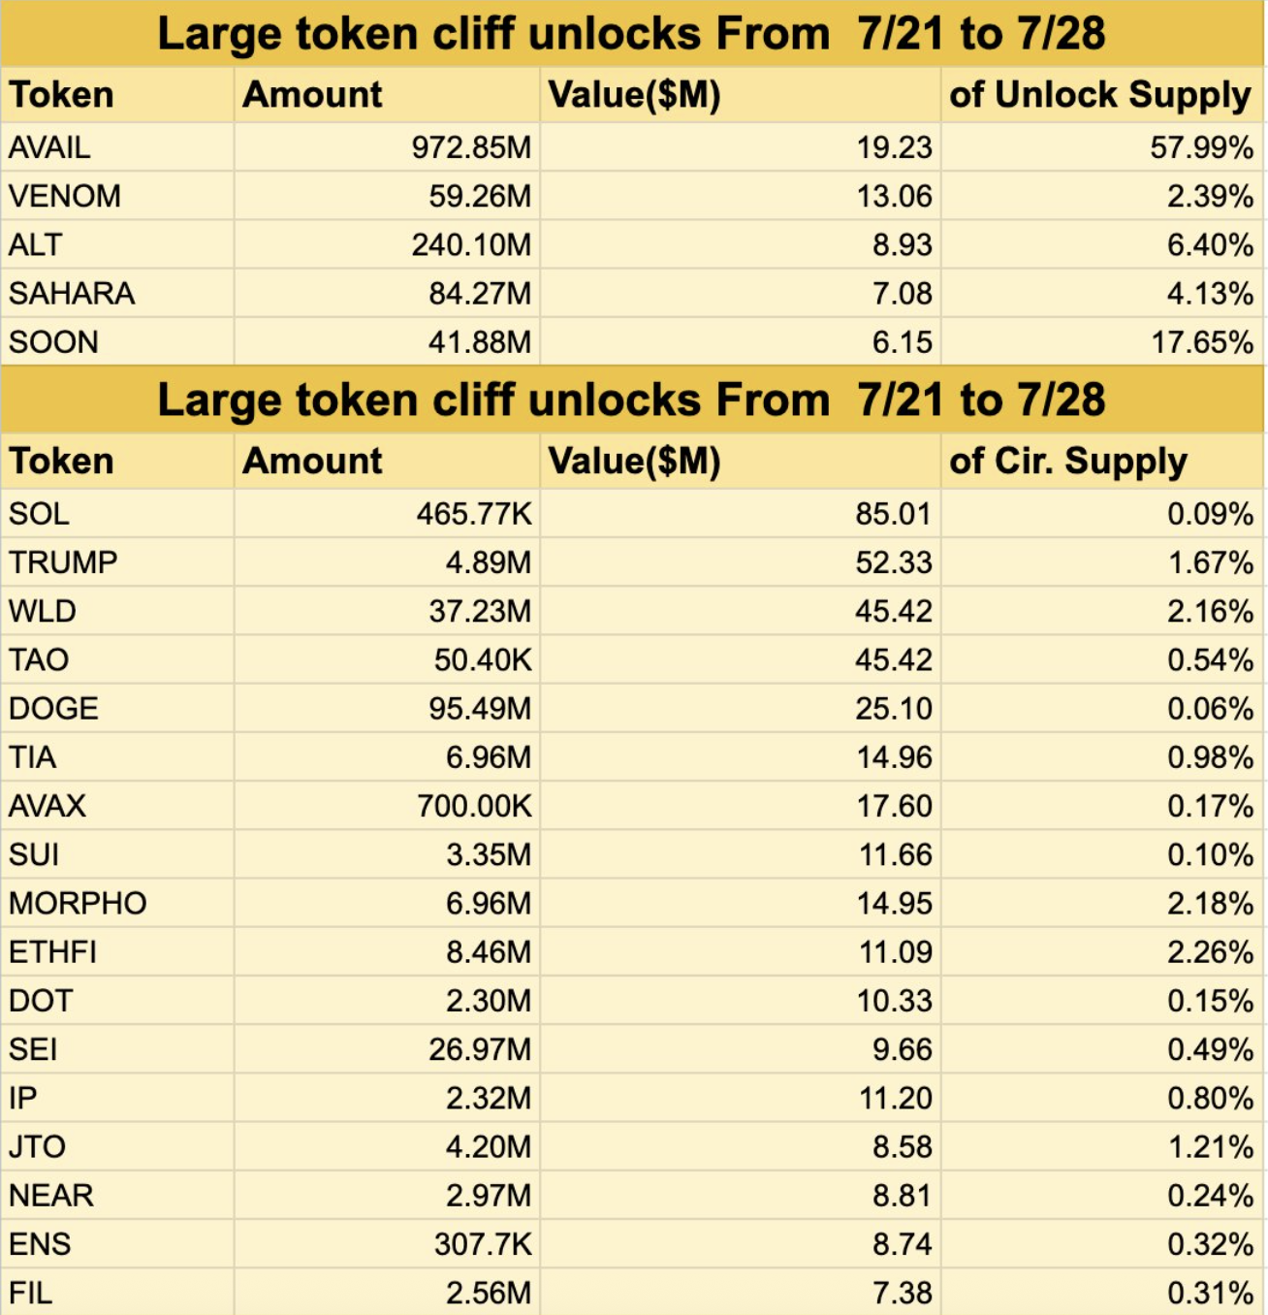Select the TRUMP token cell
Screen dimensions: 1268x1315
[63, 562]
